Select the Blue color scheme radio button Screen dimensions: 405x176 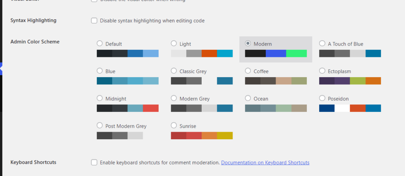tap(99, 70)
